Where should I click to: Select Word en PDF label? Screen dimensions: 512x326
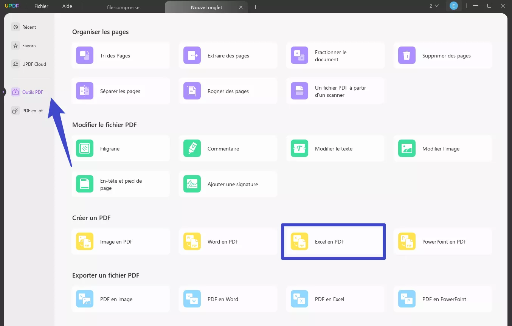pos(223,242)
